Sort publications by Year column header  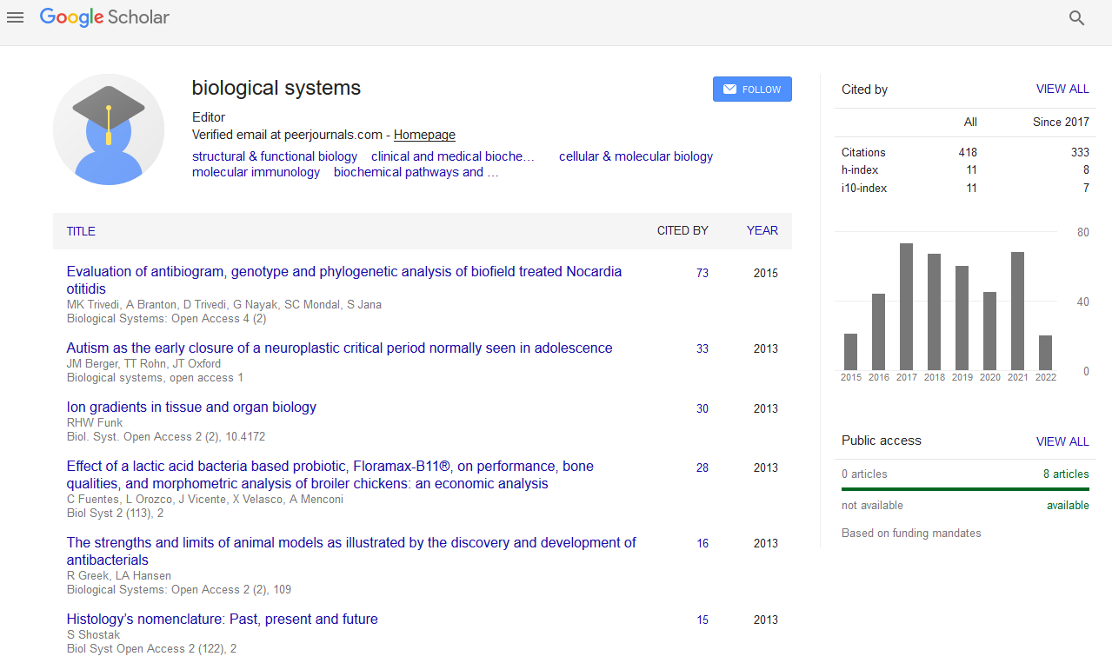point(762,230)
